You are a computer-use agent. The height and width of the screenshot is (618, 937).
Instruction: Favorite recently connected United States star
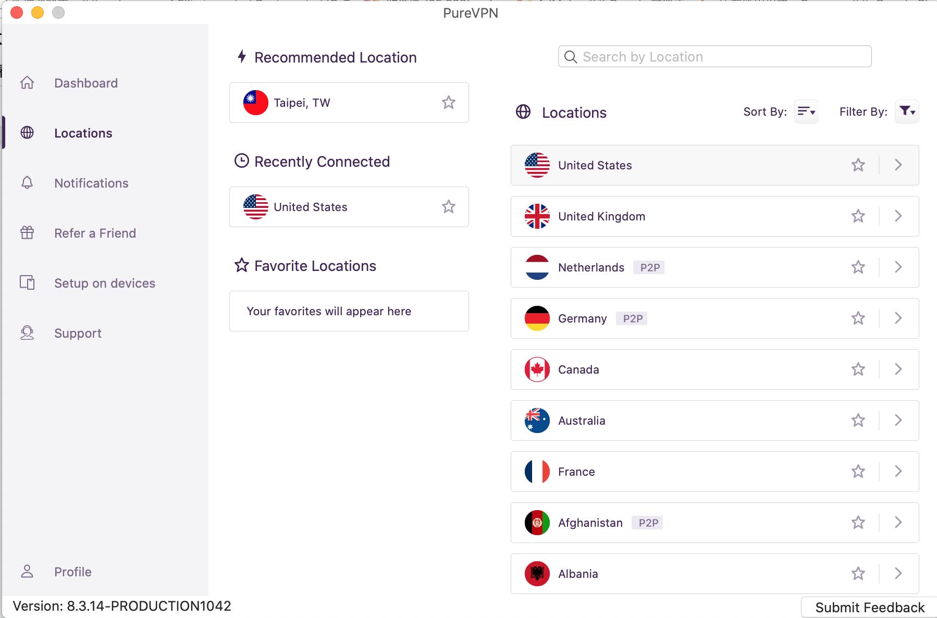coord(449,206)
